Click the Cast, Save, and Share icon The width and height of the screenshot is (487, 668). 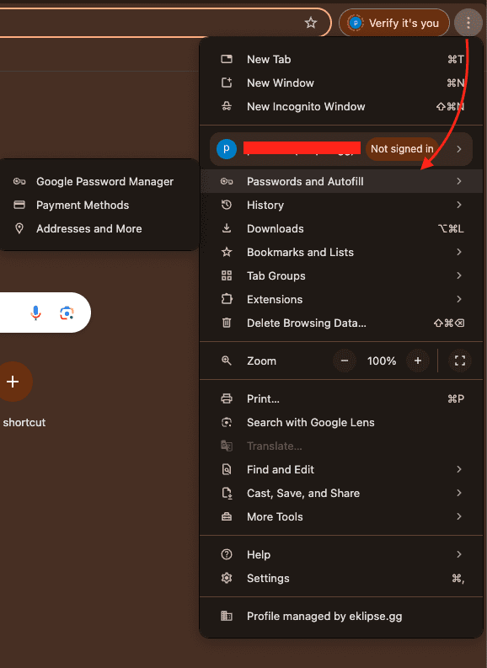click(227, 493)
